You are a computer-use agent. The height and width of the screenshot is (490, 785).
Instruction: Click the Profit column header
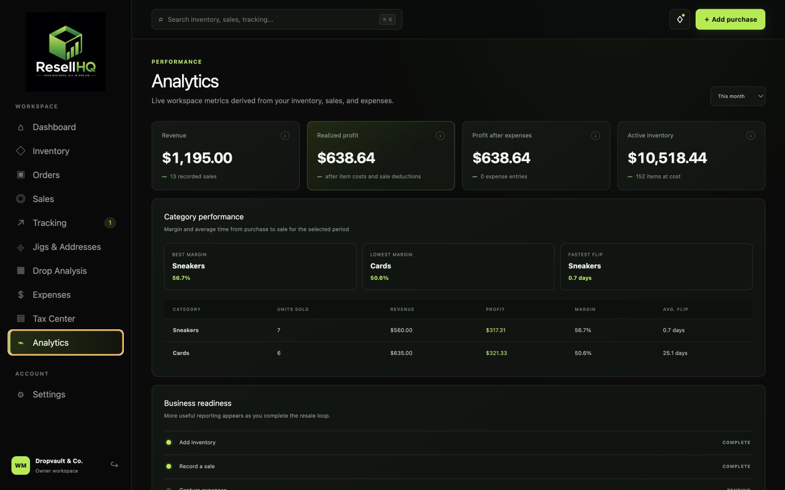(495, 309)
